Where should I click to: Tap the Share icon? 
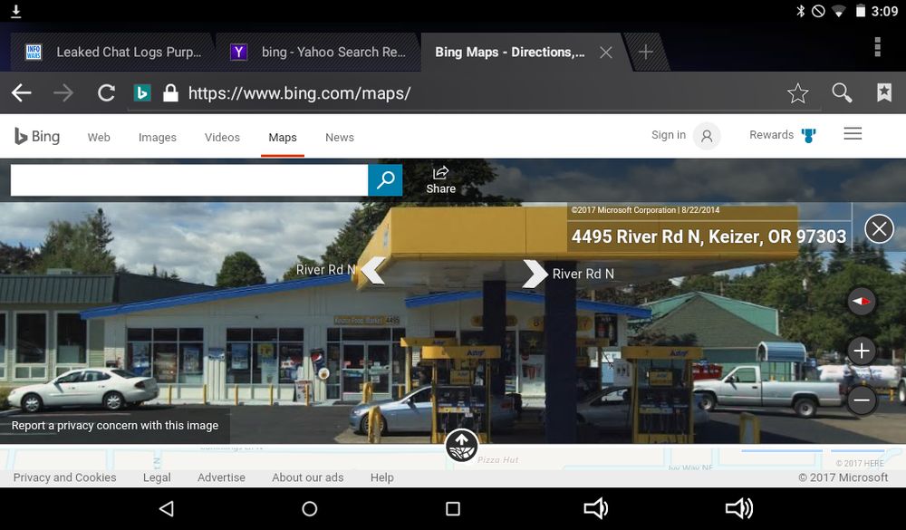(440, 179)
